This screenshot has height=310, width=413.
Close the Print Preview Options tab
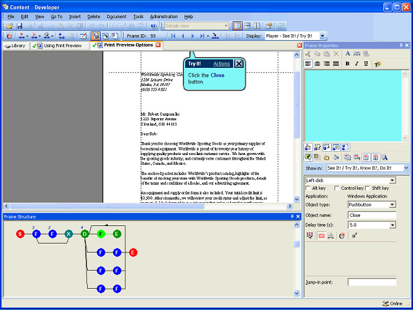(x=157, y=45)
